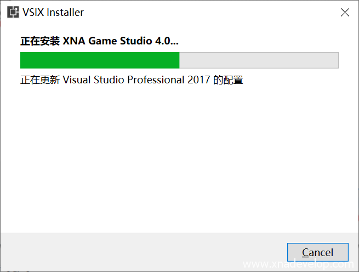Close the VSIX Installer window
The width and height of the screenshot is (359, 272).
tap(345, 12)
